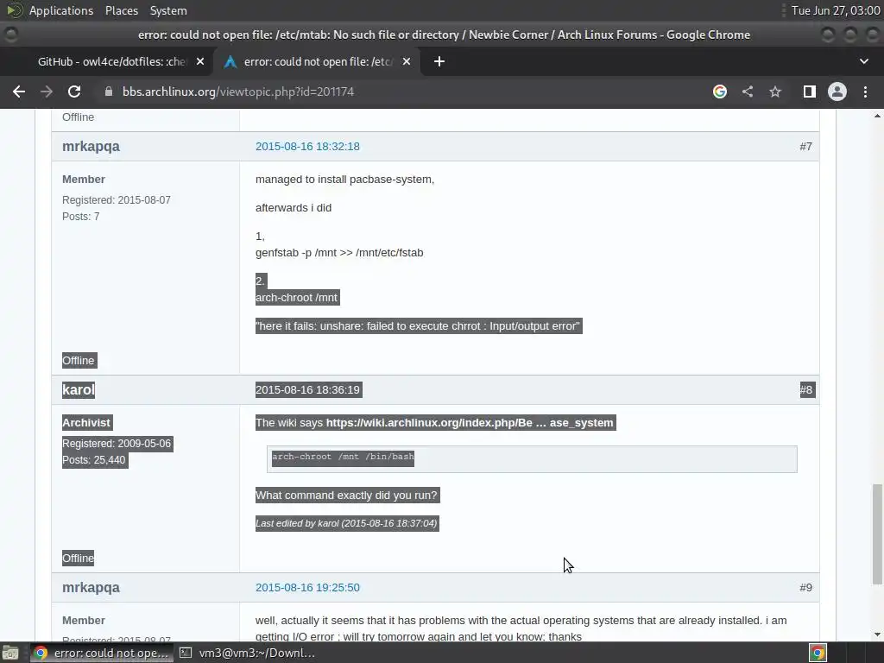Click 'Last edited by karol' note
Viewport: 884px width, 663px height.
click(x=346, y=524)
